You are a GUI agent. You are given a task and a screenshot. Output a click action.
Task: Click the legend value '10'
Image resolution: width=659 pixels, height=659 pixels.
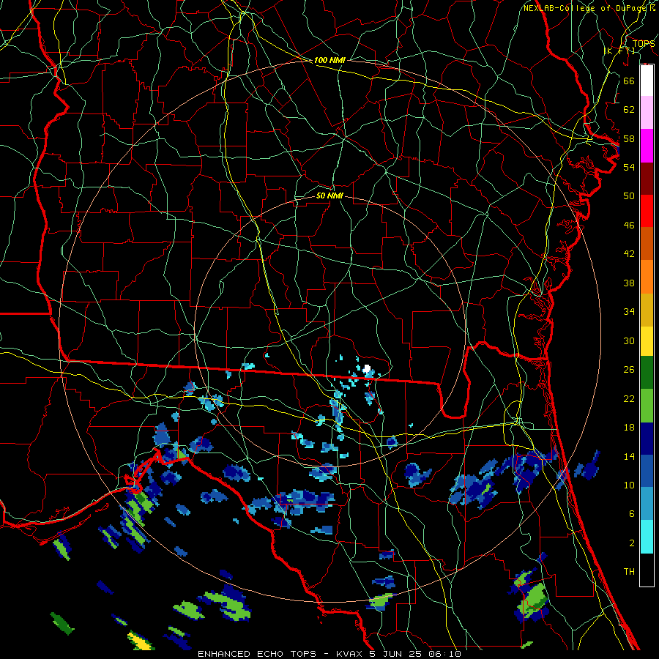coord(629,485)
